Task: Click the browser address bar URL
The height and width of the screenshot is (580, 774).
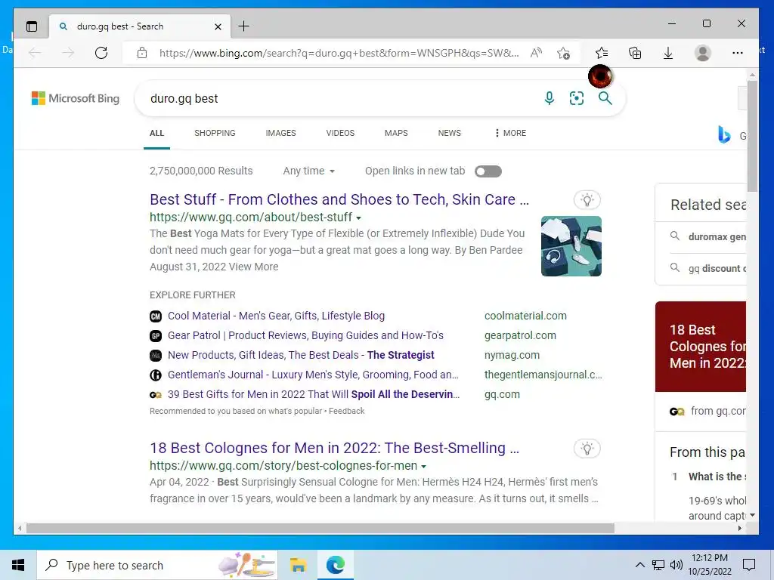Action: click(x=339, y=53)
